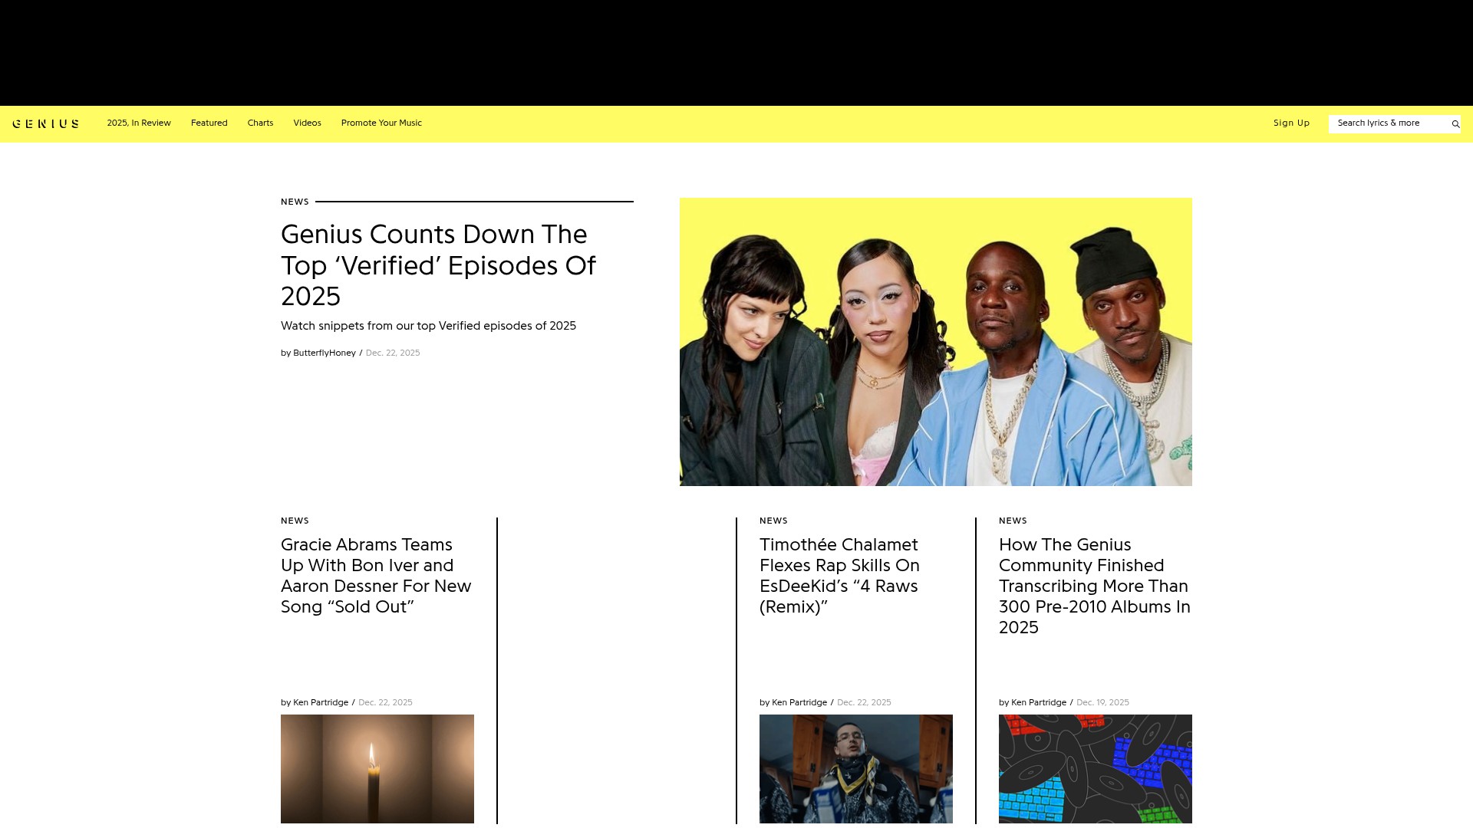The height and width of the screenshot is (828, 1473).
Task: Open the Videos section
Action: pyautogui.click(x=307, y=123)
